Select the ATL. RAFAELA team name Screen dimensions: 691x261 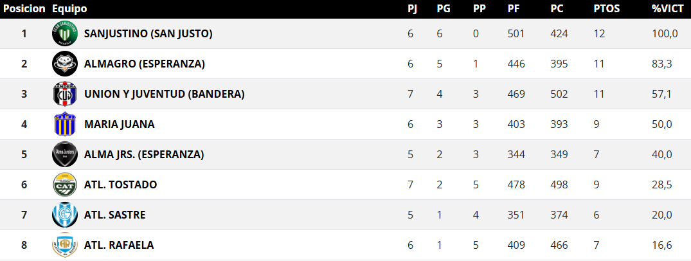[x=119, y=245]
